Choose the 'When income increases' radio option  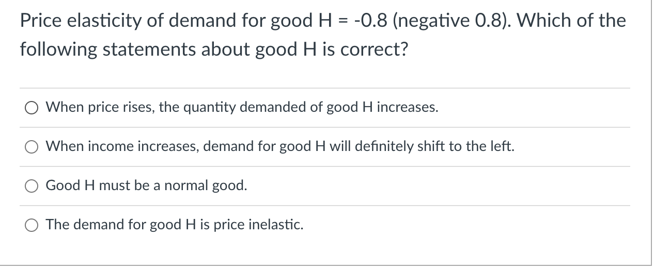pyautogui.click(x=31, y=147)
